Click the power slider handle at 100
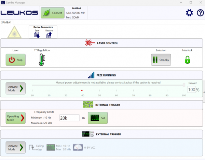Viewport: 205px width, 160px height. pos(184,85)
